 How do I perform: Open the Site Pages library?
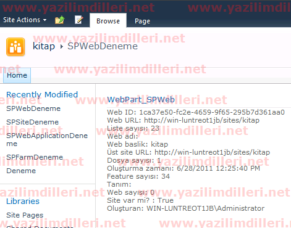coord(25,215)
